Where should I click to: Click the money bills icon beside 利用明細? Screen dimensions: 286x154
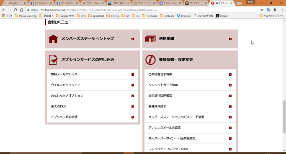150,39
